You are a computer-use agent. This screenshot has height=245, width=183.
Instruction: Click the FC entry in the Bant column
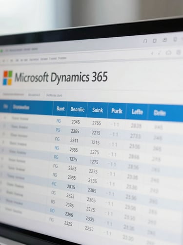[x=54, y=184]
